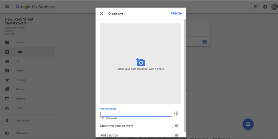Click the PREVIEW button
This screenshot has height=139, width=278.
coord(176,13)
